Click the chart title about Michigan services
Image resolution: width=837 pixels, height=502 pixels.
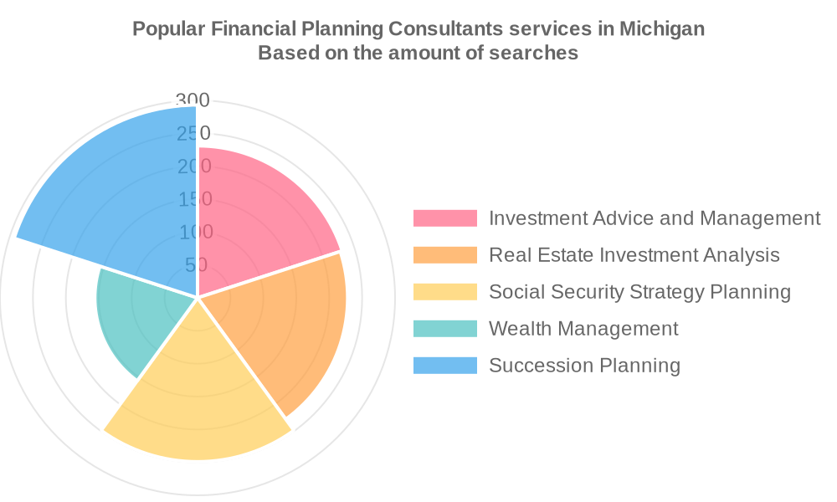pyautogui.click(x=418, y=28)
